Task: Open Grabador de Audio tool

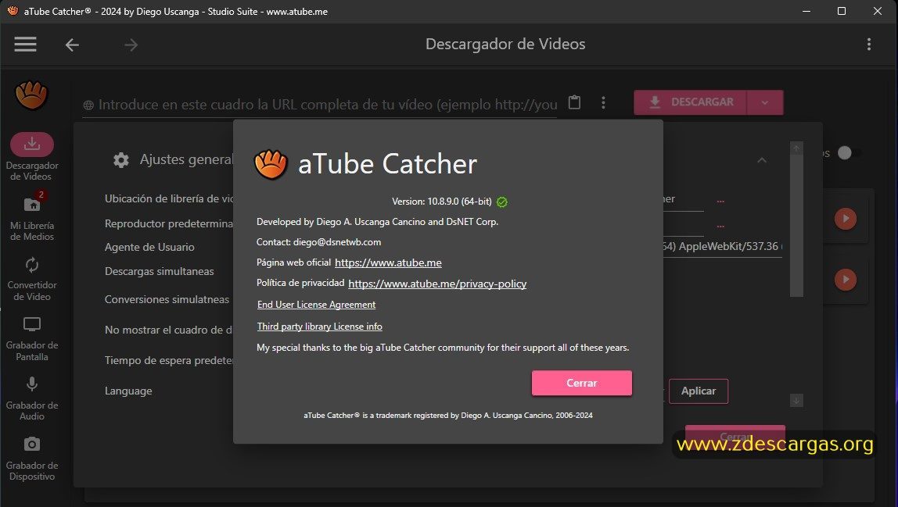Action: (32, 399)
